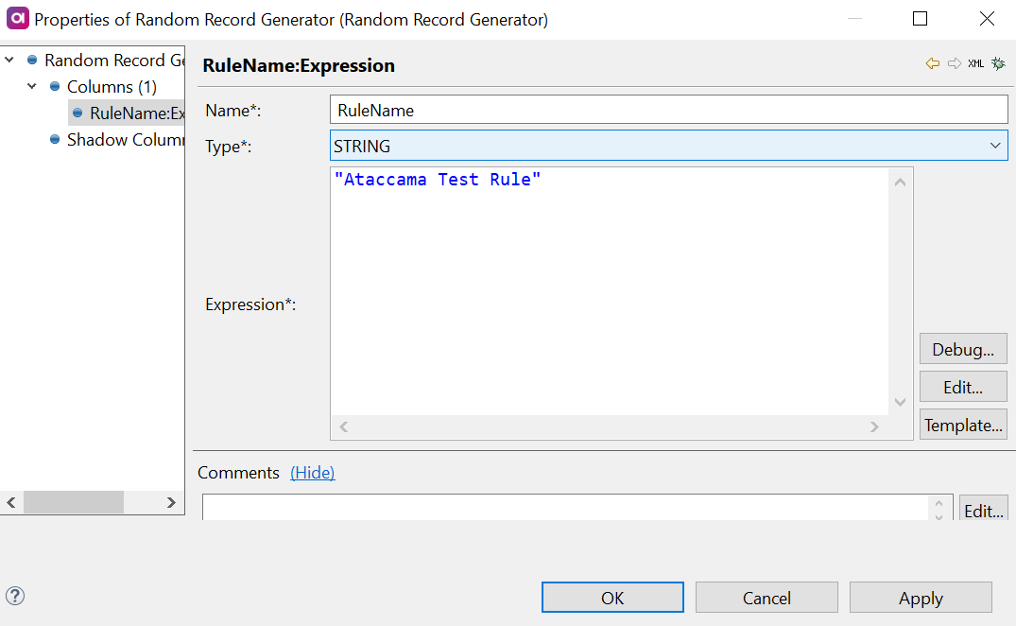Click the Edit... button beside the Comments box
The width and height of the screenshot is (1016, 626).
983,511
